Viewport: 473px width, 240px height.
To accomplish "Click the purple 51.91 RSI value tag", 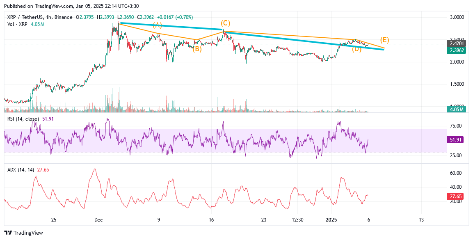I will 456,140.
